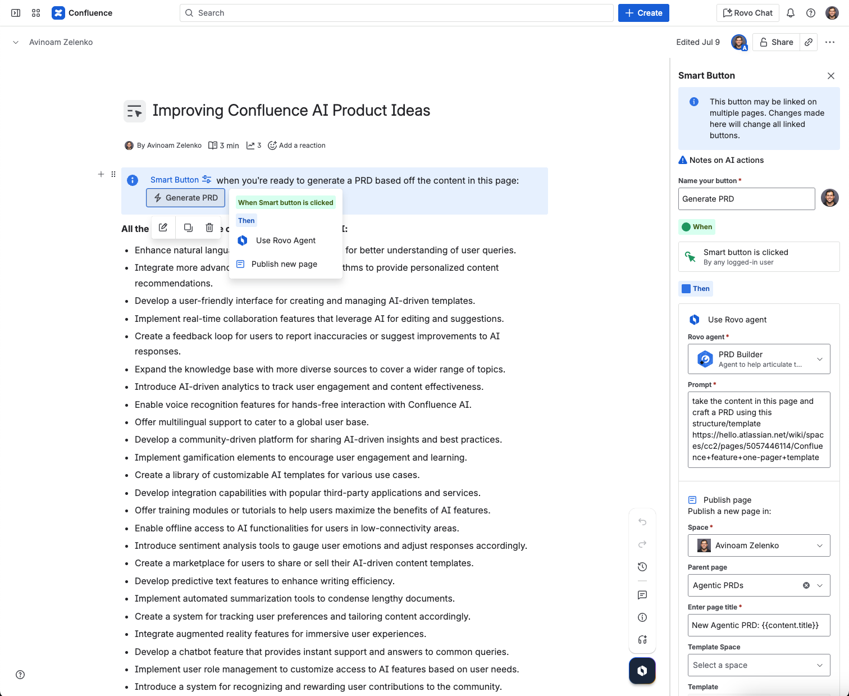Screen dimensions: 849x696
Task: Click the Prompt text area
Action: (759, 430)
